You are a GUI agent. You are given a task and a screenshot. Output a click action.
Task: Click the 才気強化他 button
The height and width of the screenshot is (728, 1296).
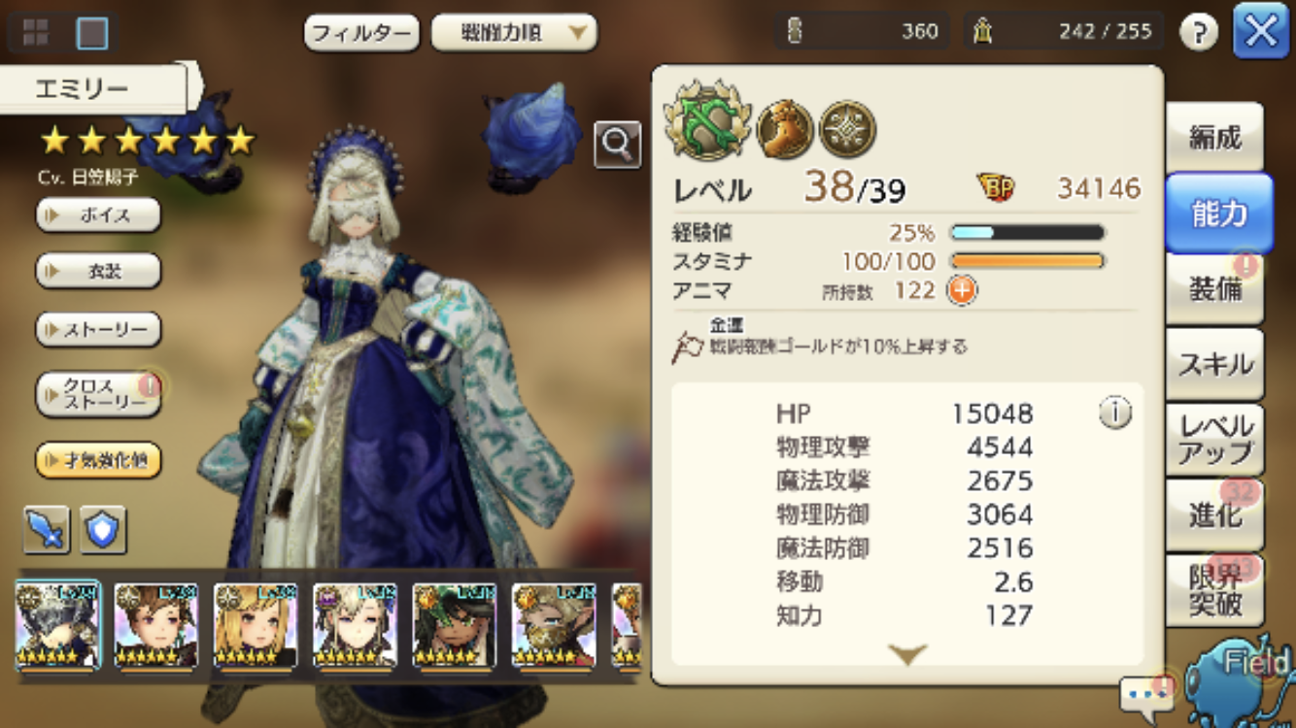[98, 460]
